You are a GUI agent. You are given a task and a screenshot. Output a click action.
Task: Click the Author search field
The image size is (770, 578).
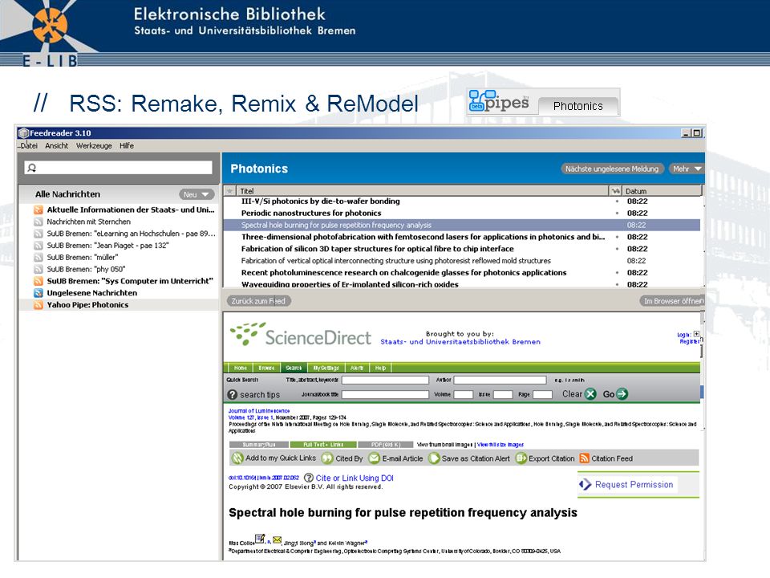pyautogui.click(x=500, y=380)
